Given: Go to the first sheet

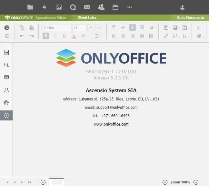Looking at the screenshot, I should [x=7, y=182].
